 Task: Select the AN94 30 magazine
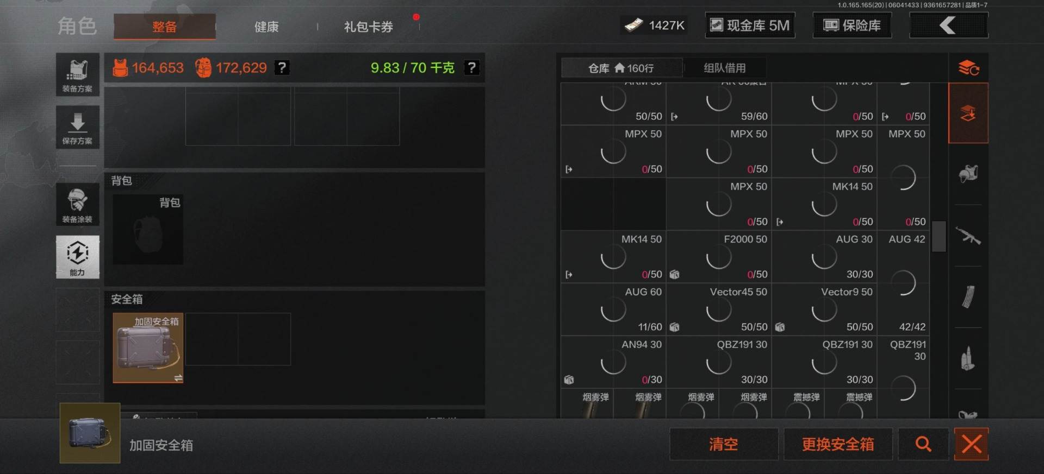pyautogui.click(x=613, y=362)
